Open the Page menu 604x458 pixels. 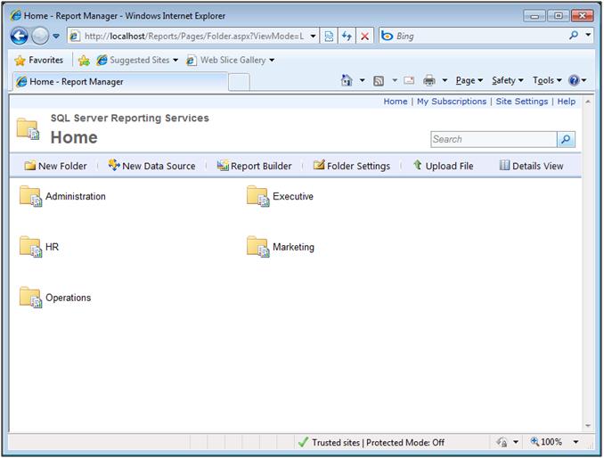tap(469, 80)
